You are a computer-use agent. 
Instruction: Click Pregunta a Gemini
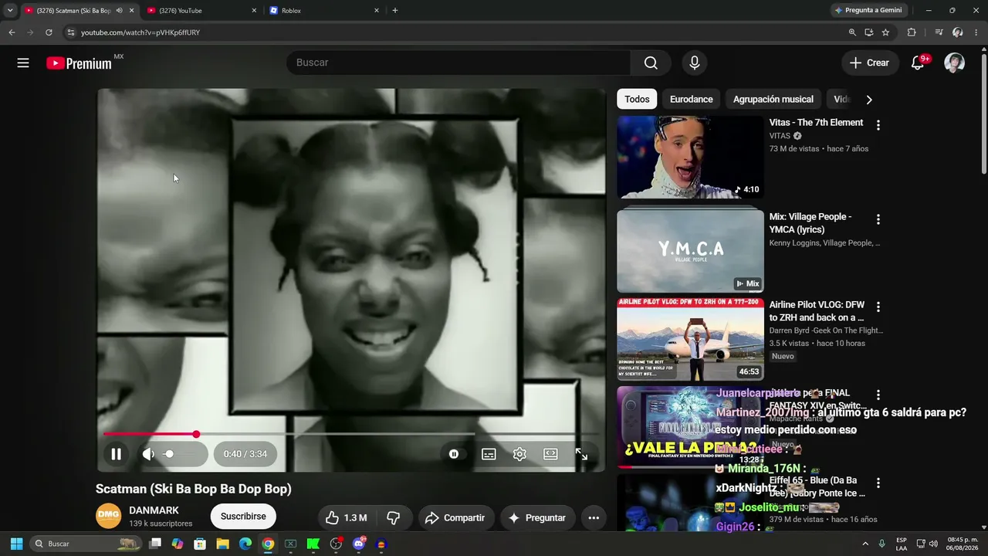(868, 11)
